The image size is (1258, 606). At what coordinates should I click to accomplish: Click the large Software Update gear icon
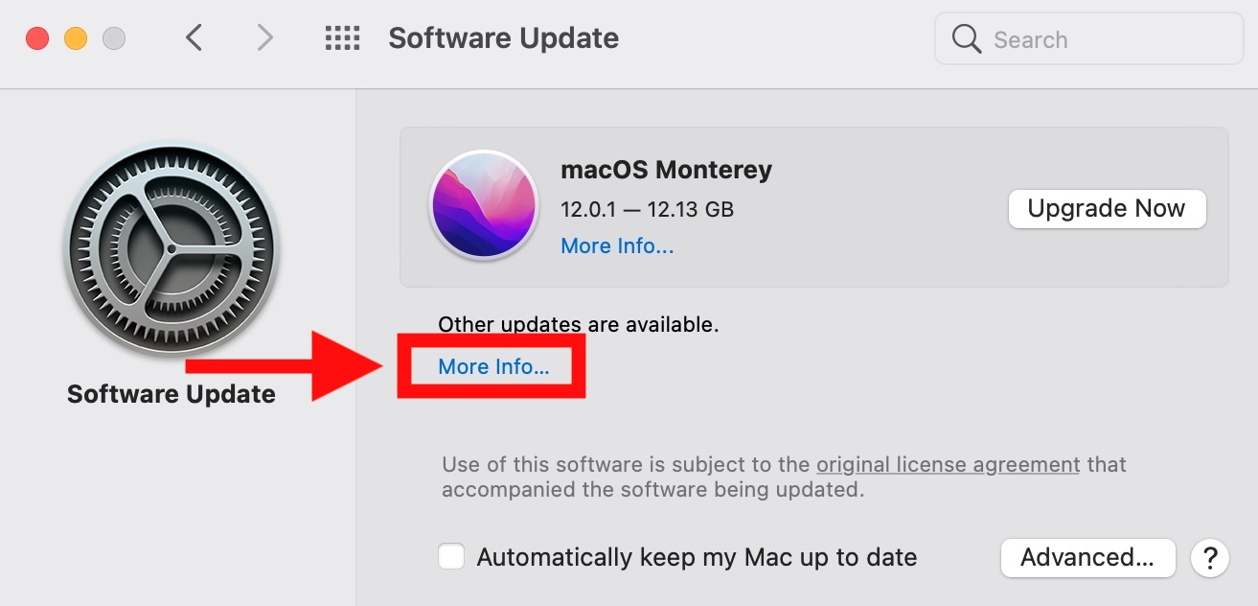pos(172,253)
